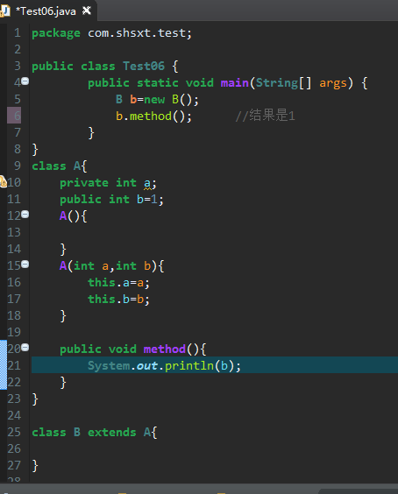This screenshot has height=494, width=398.
Task: Click 'b=1;' field initialization on line 11
Action: click(x=150, y=200)
